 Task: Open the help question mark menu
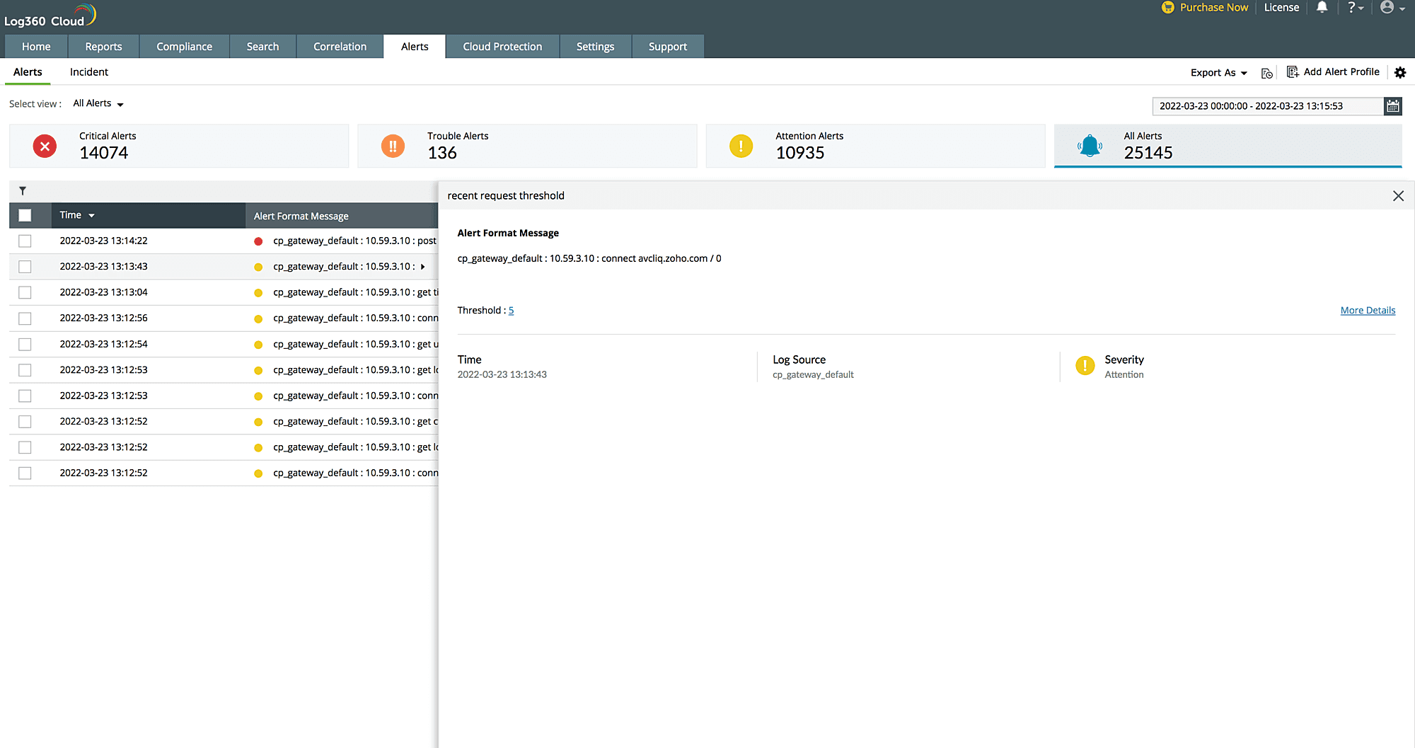[x=1355, y=8]
